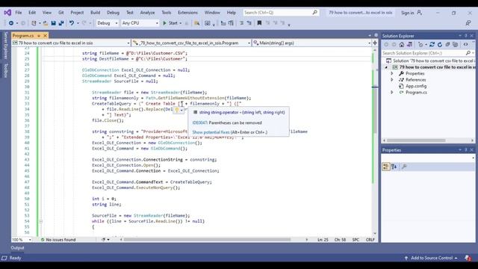
Task: Click the Navigate Backward icon in toolbar
Action: coord(11,23)
